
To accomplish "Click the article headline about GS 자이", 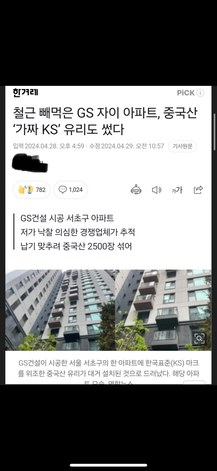I will [105, 121].
